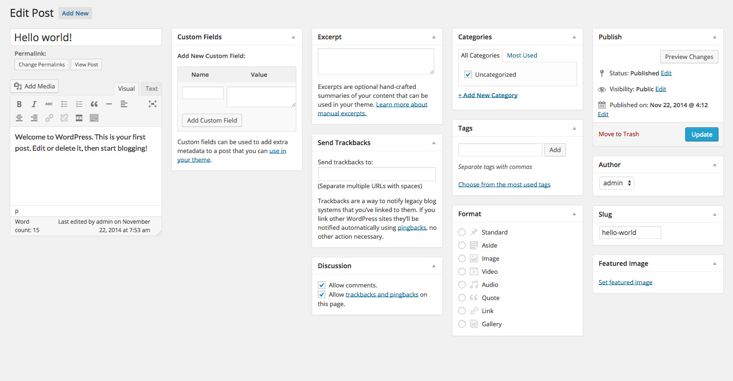Image resolution: width=733 pixels, height=381 pixels.
Task: Collapse the Publish panel
Action: click(714, 37)
